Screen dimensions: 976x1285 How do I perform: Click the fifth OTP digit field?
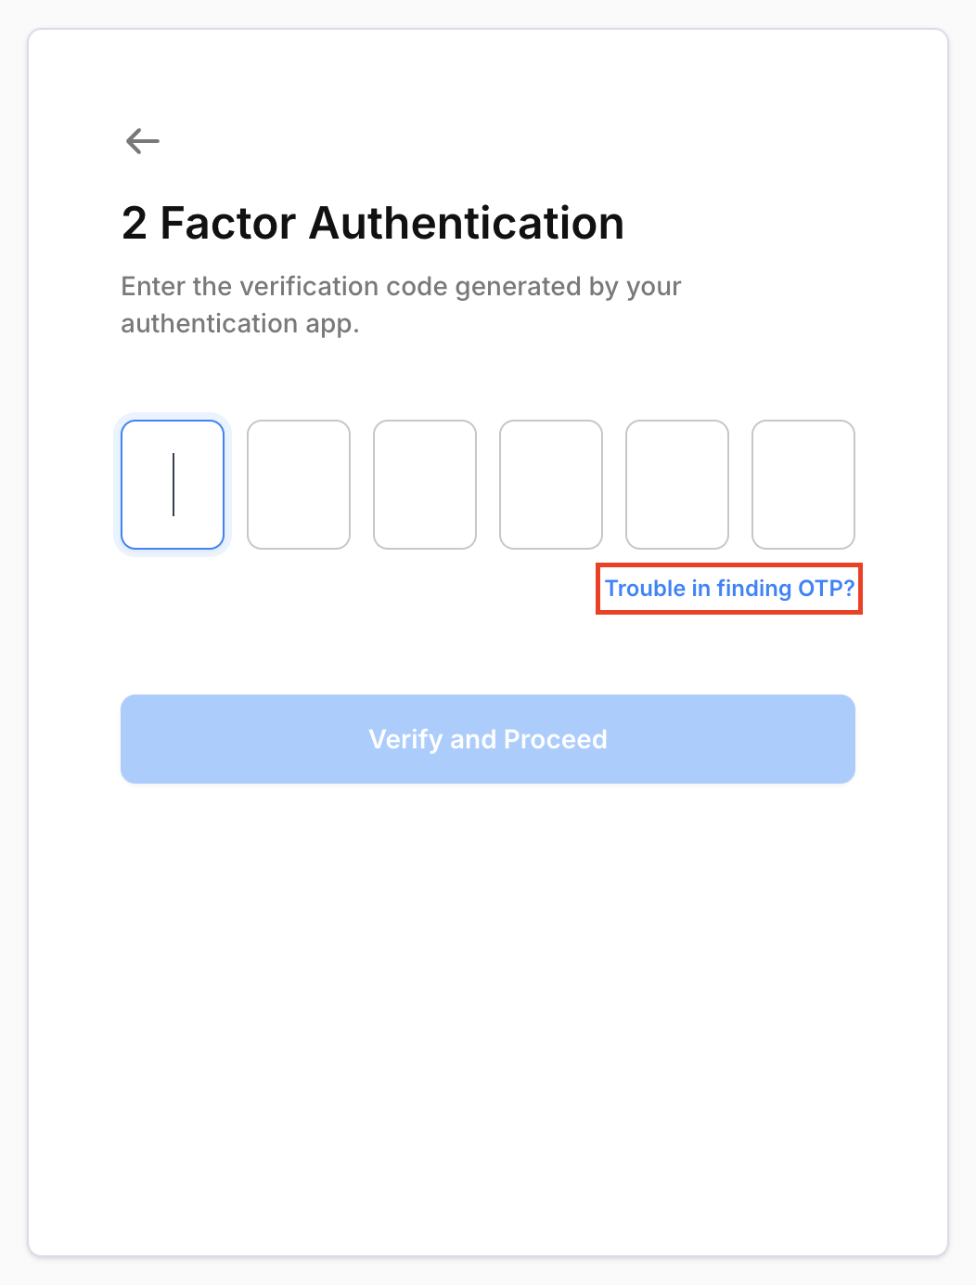(677, 485)
